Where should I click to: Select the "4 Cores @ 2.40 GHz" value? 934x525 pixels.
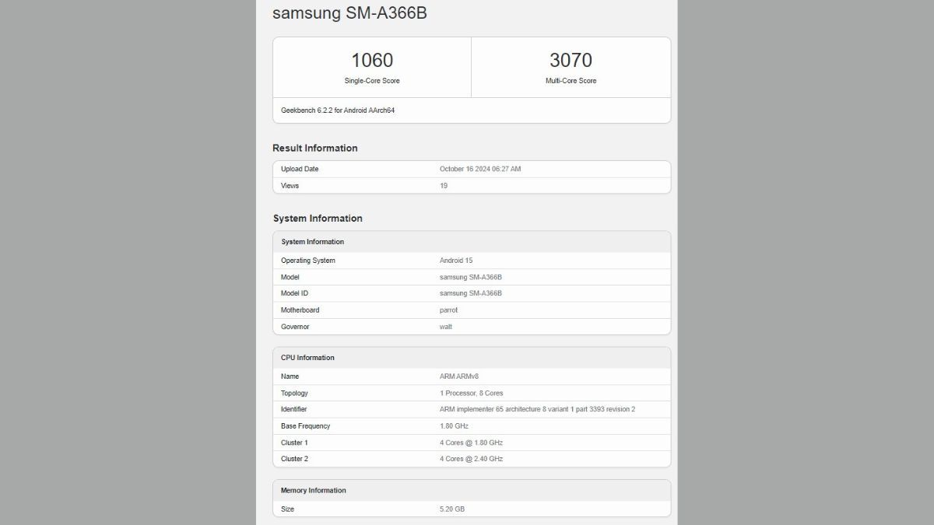point(471,459)
